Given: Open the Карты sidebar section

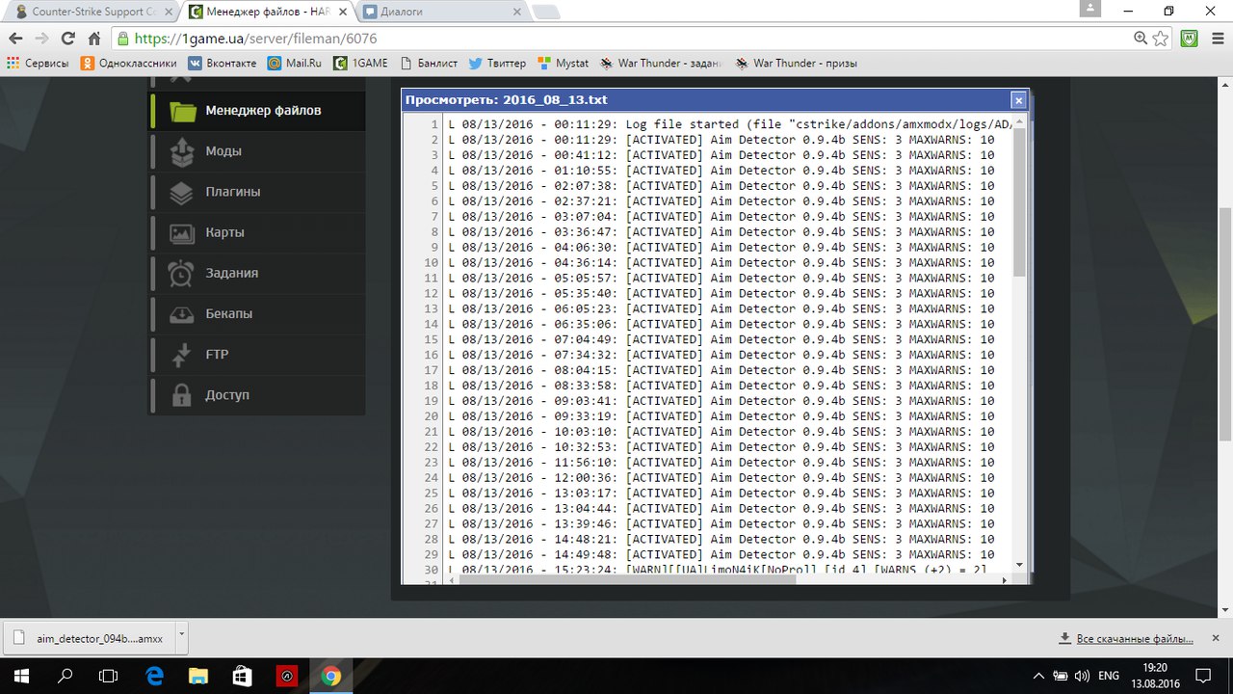Looking at the screenshot, I should coord(257,232).
